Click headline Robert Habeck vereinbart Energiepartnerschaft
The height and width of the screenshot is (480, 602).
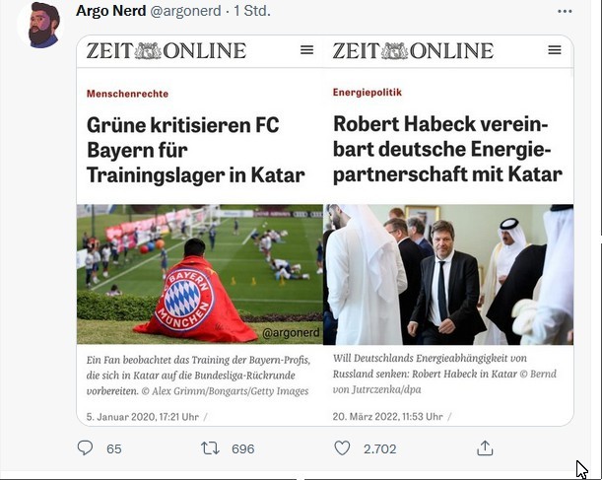[x=447, y=149]
